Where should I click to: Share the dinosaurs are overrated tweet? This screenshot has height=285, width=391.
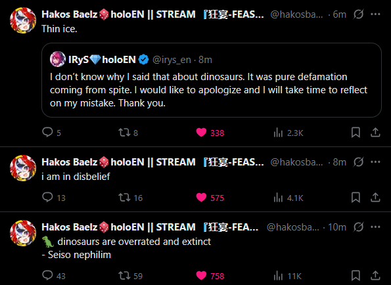click(x=375, y=276)
